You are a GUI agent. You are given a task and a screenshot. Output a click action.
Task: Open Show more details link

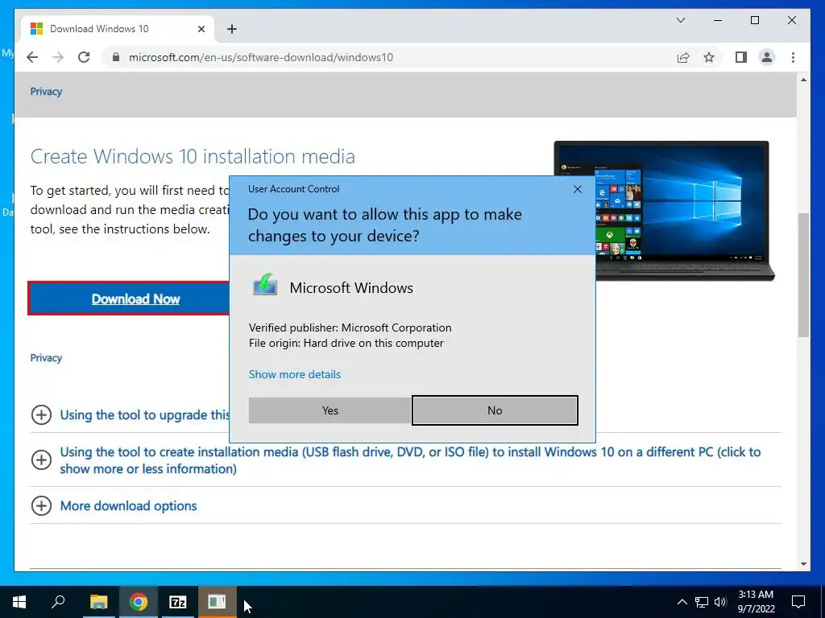(295, 374)
